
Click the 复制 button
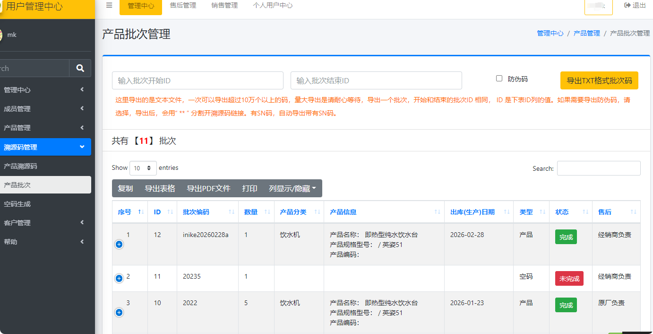coord(125,188)
